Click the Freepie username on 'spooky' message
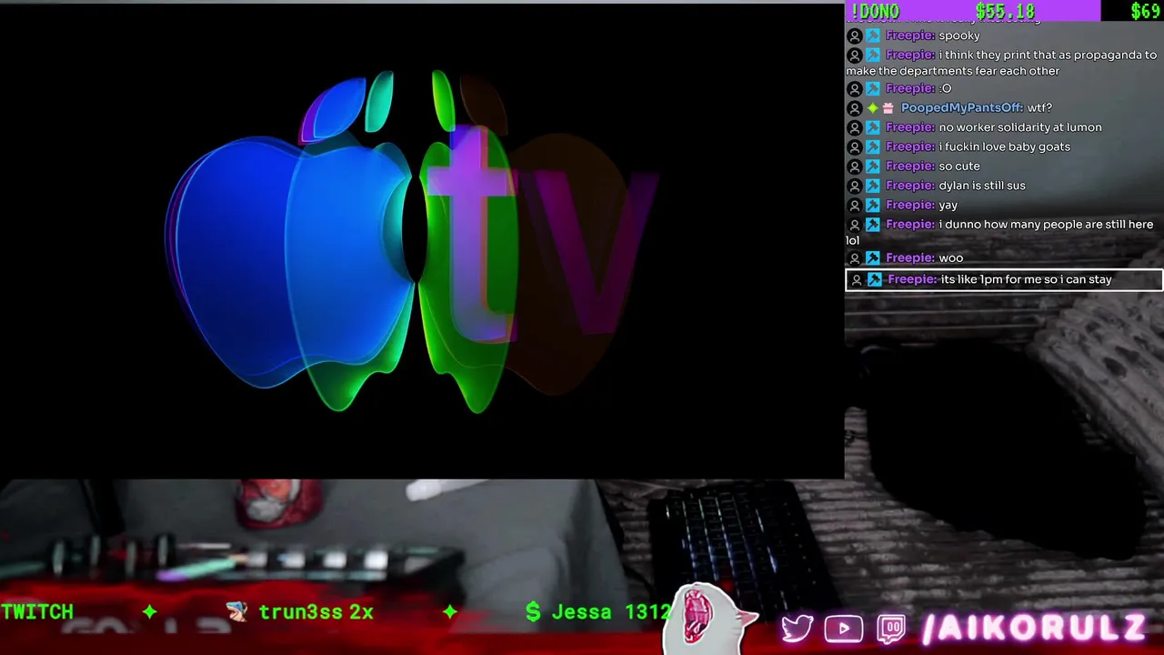The width and height of the screenshot is (1164, 655). (x=910, y=36)
